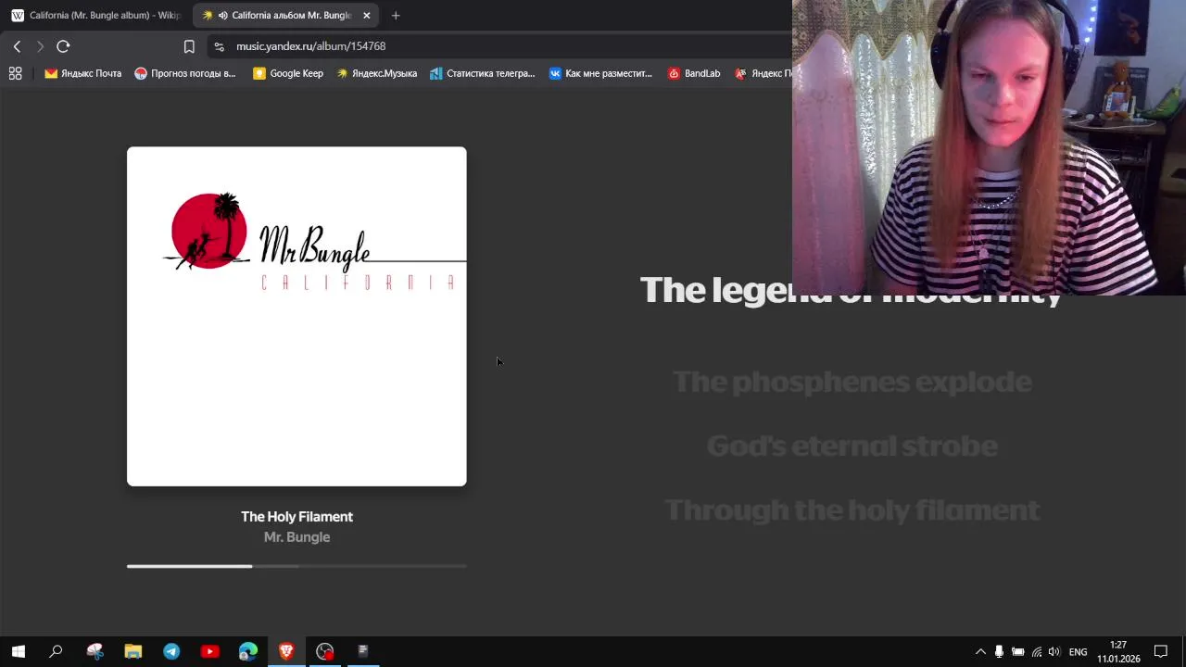Open OBS Studio from taskbar

pyautogui.click(x=324, y=651)
